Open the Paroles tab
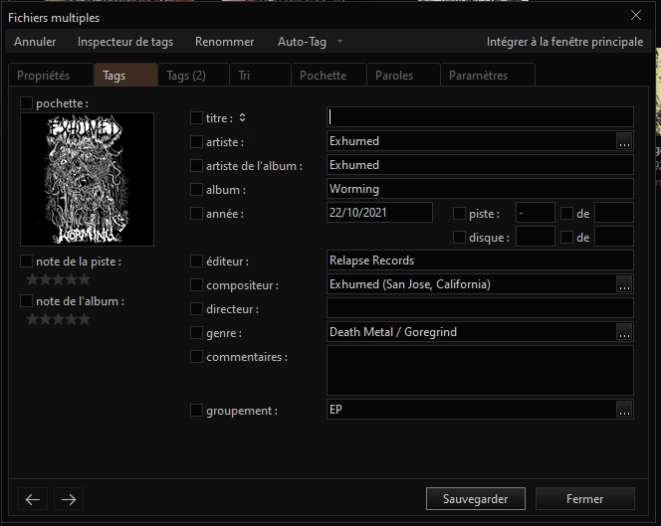This screenshot has height=526, width=661. (403, 75)
